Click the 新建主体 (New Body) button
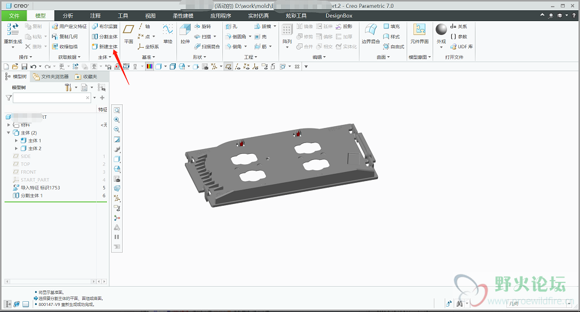580x312 pixels. [104, 46]
